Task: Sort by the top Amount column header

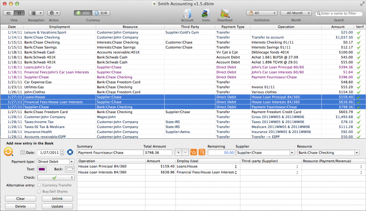Action: 338,27
